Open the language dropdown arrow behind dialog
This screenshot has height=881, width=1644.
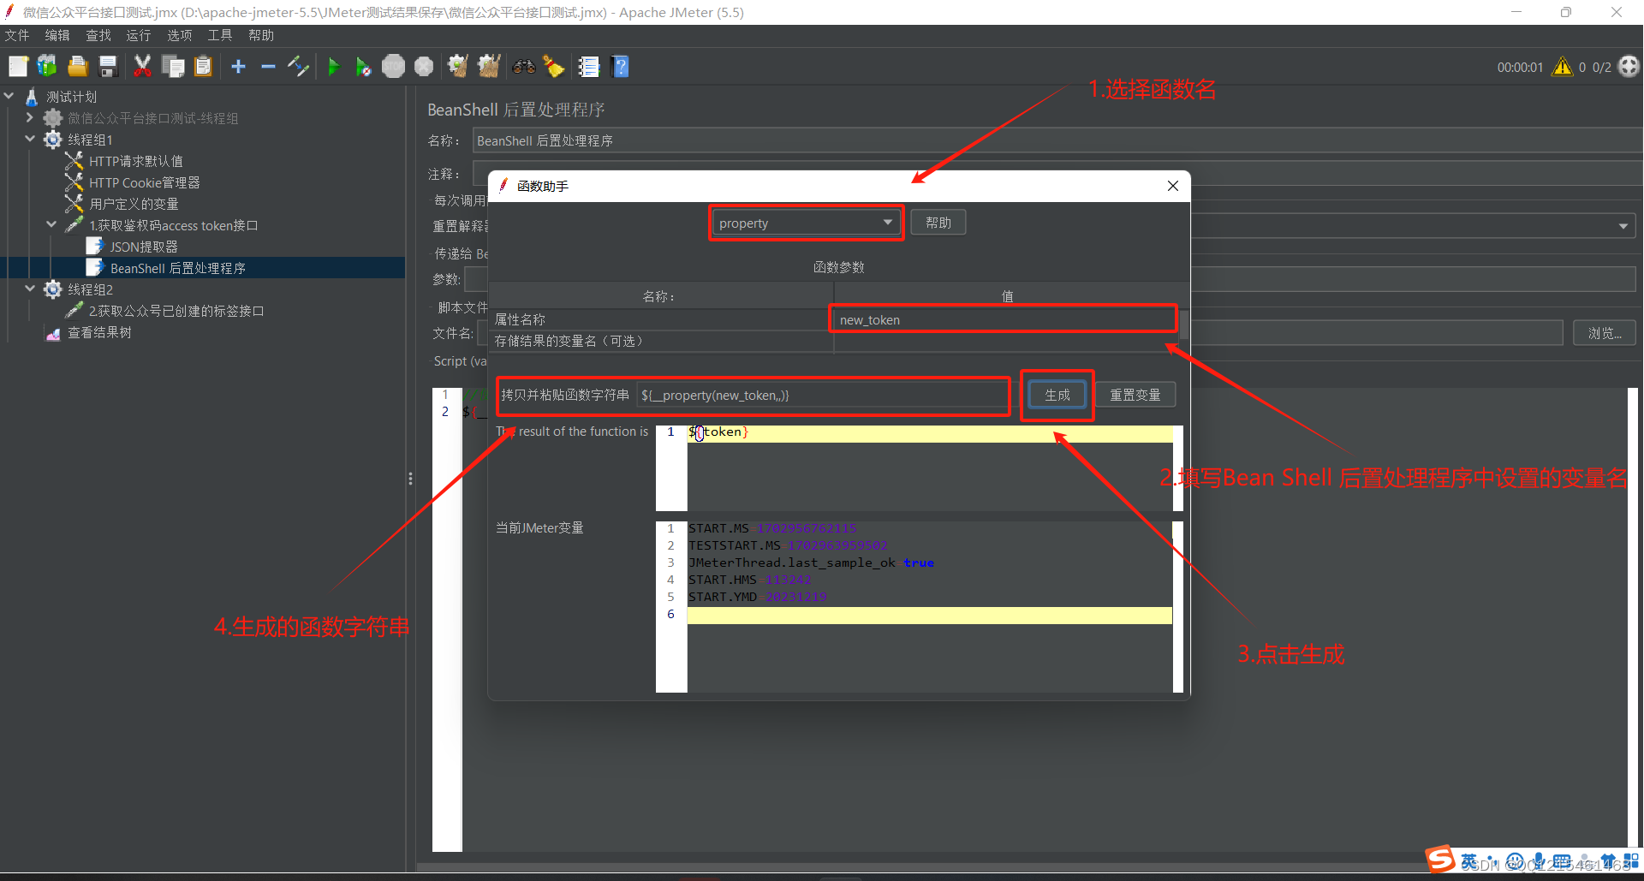pos(1623,226)
